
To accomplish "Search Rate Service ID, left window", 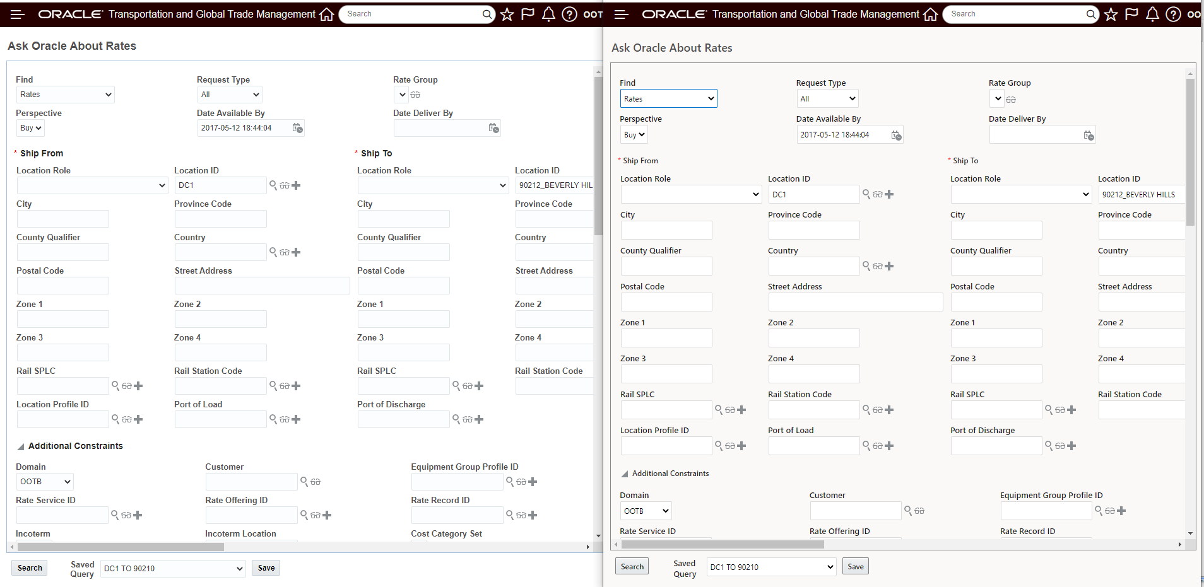I will click(x=115, y=514).
